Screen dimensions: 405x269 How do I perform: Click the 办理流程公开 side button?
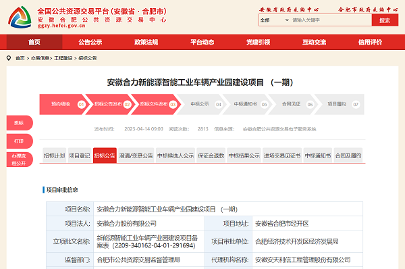20,160
